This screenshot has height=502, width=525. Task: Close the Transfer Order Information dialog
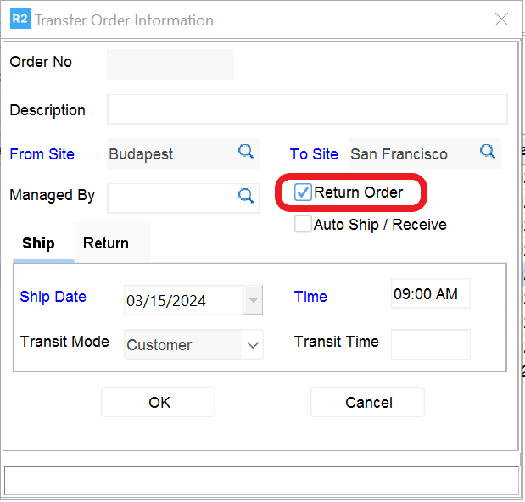[x=501, y=20]
